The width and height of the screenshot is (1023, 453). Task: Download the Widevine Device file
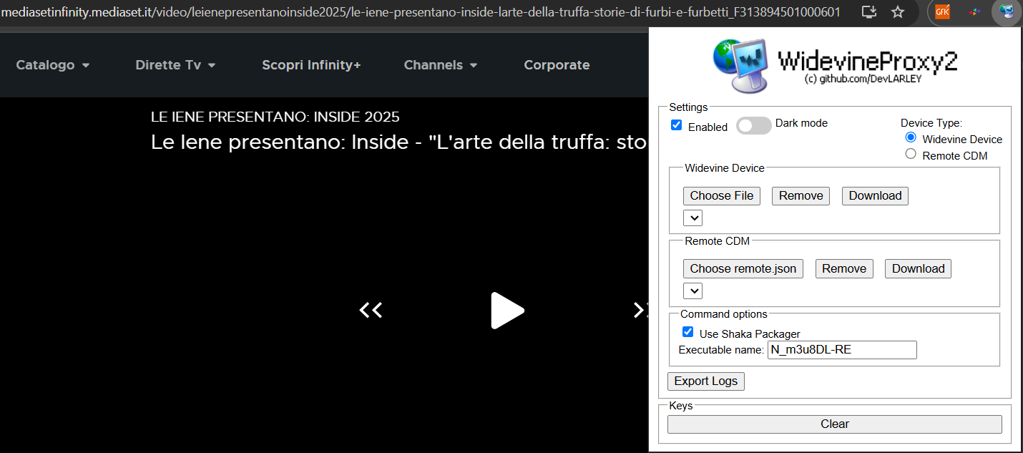tap(875, 196)
